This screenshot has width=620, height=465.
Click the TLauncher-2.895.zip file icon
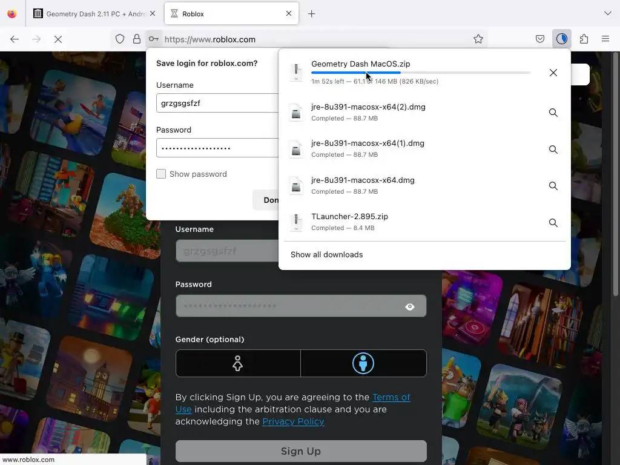tap(295, 222)
